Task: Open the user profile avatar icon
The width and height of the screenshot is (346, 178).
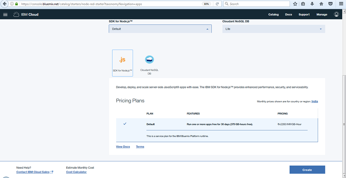Action: [x=336, y=14]
